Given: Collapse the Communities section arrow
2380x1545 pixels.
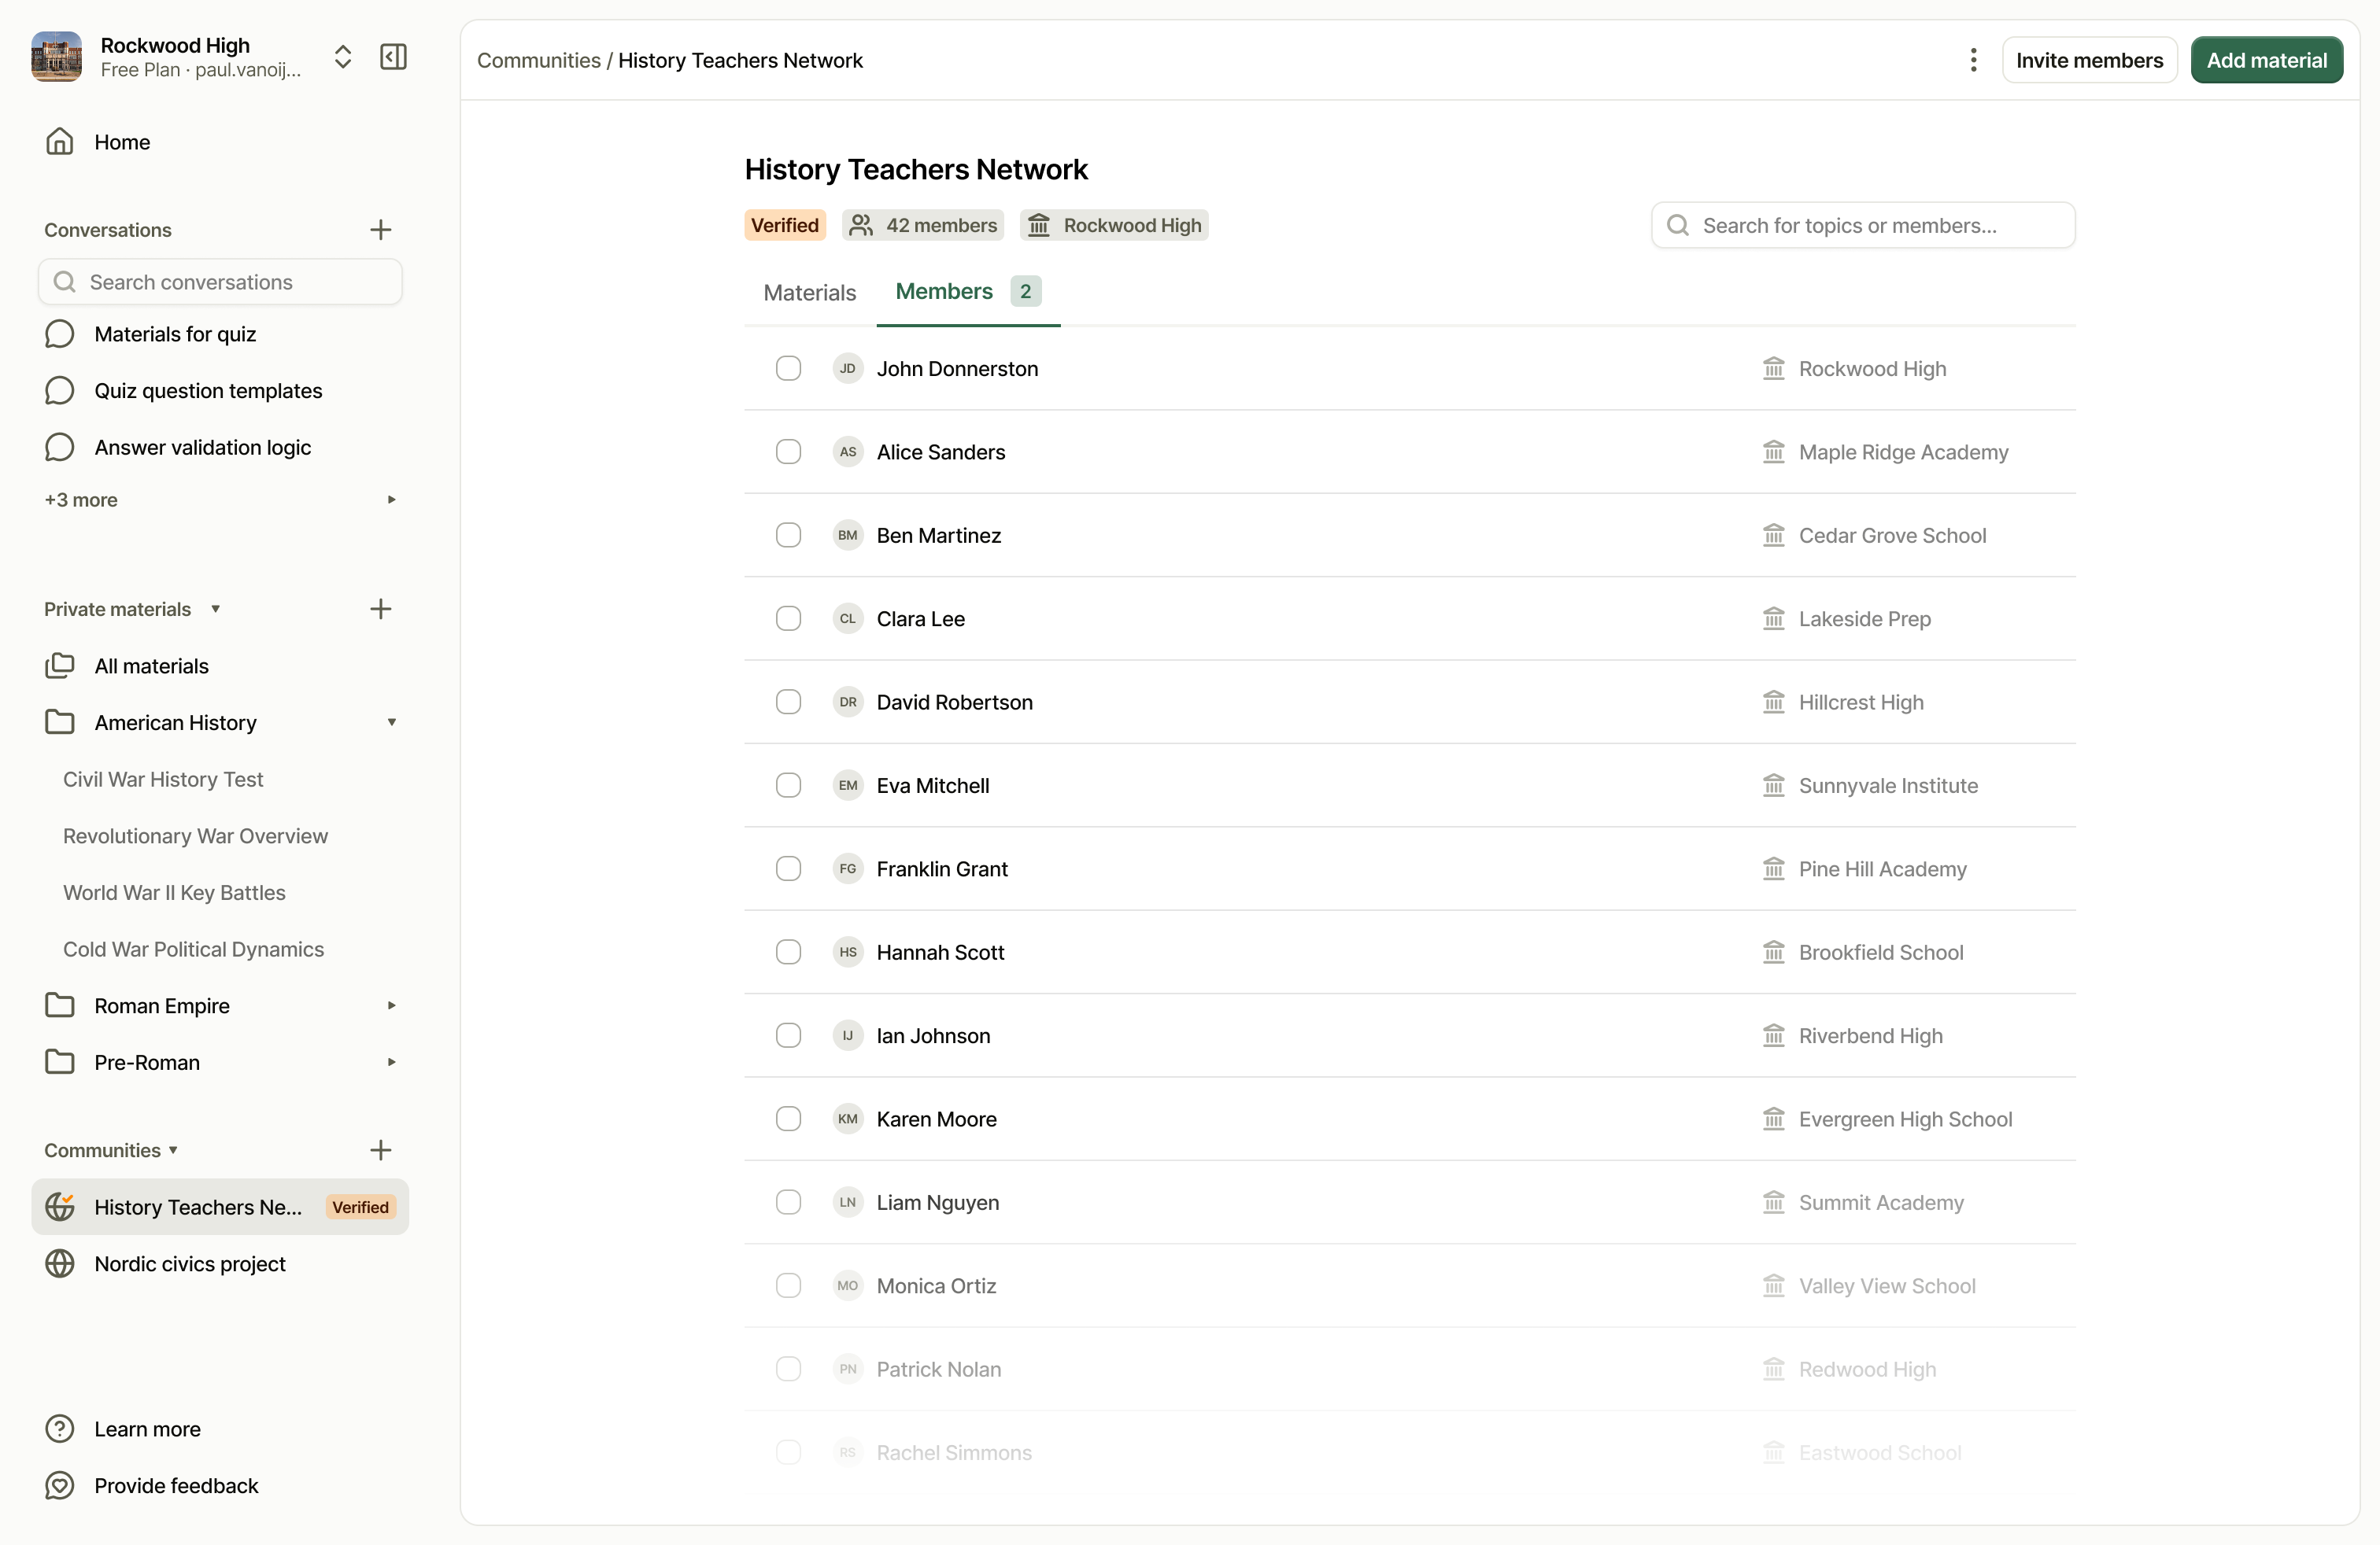Looking at the screenshot, I should 173,1150.
